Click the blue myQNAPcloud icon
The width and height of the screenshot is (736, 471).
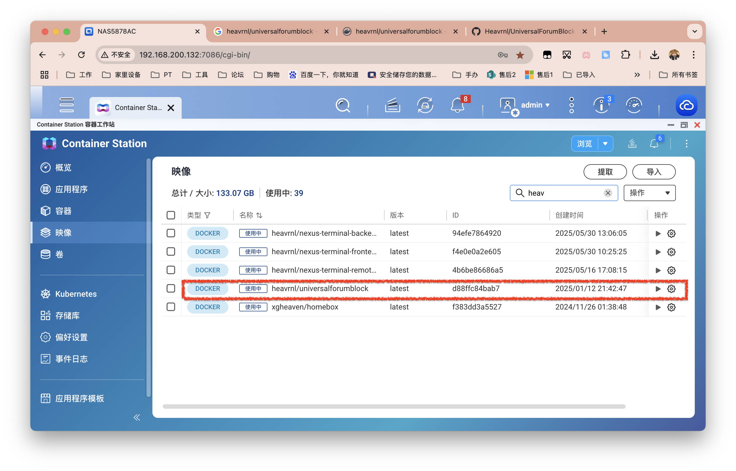pos(686,105)
